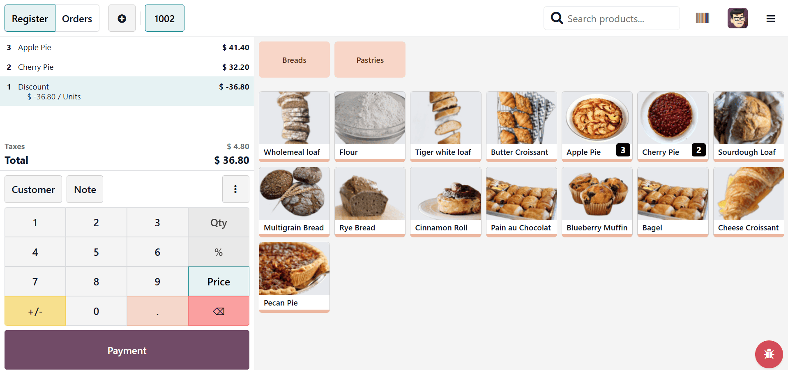The image size is (788, 370).
Task: Enable percentage discount mode
Action: click(x=218, y=252)
